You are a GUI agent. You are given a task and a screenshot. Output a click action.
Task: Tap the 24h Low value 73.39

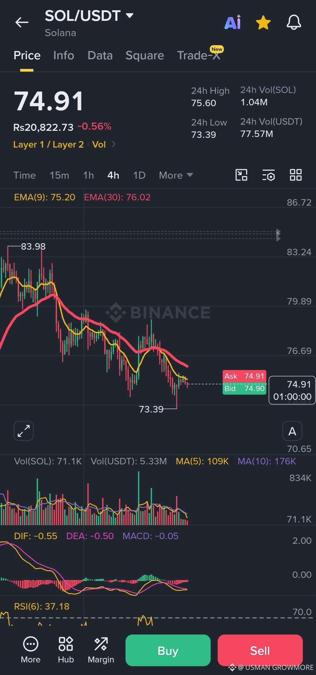204,135
